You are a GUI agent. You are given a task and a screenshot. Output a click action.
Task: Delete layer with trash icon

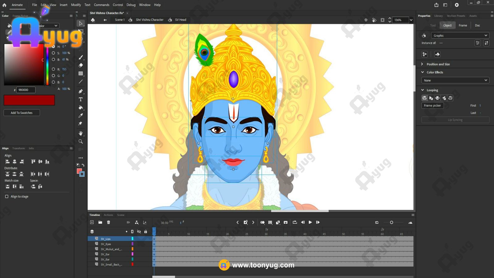tap(108, 222)
